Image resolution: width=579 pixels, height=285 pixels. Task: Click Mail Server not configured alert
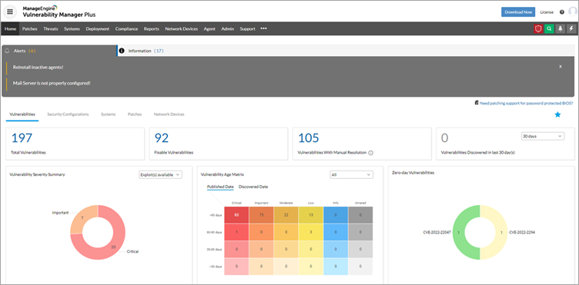(x=52, y=83)
